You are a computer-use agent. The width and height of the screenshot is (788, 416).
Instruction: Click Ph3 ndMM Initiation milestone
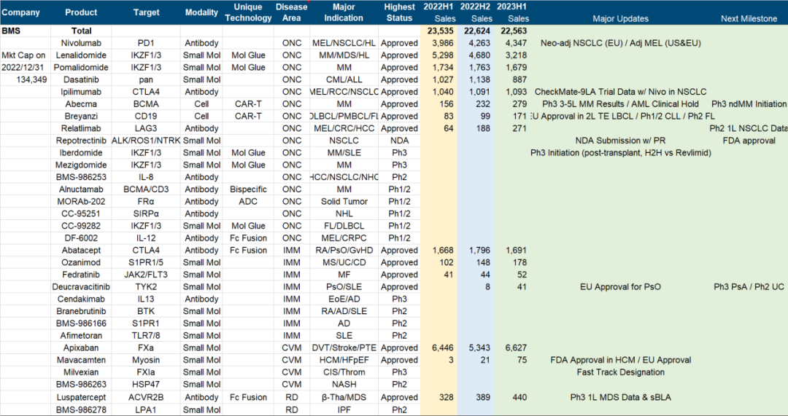(749, 104)
